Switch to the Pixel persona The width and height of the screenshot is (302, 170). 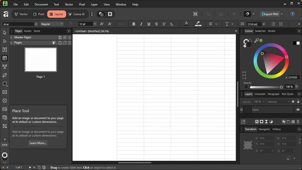click(x=39, y=14)
